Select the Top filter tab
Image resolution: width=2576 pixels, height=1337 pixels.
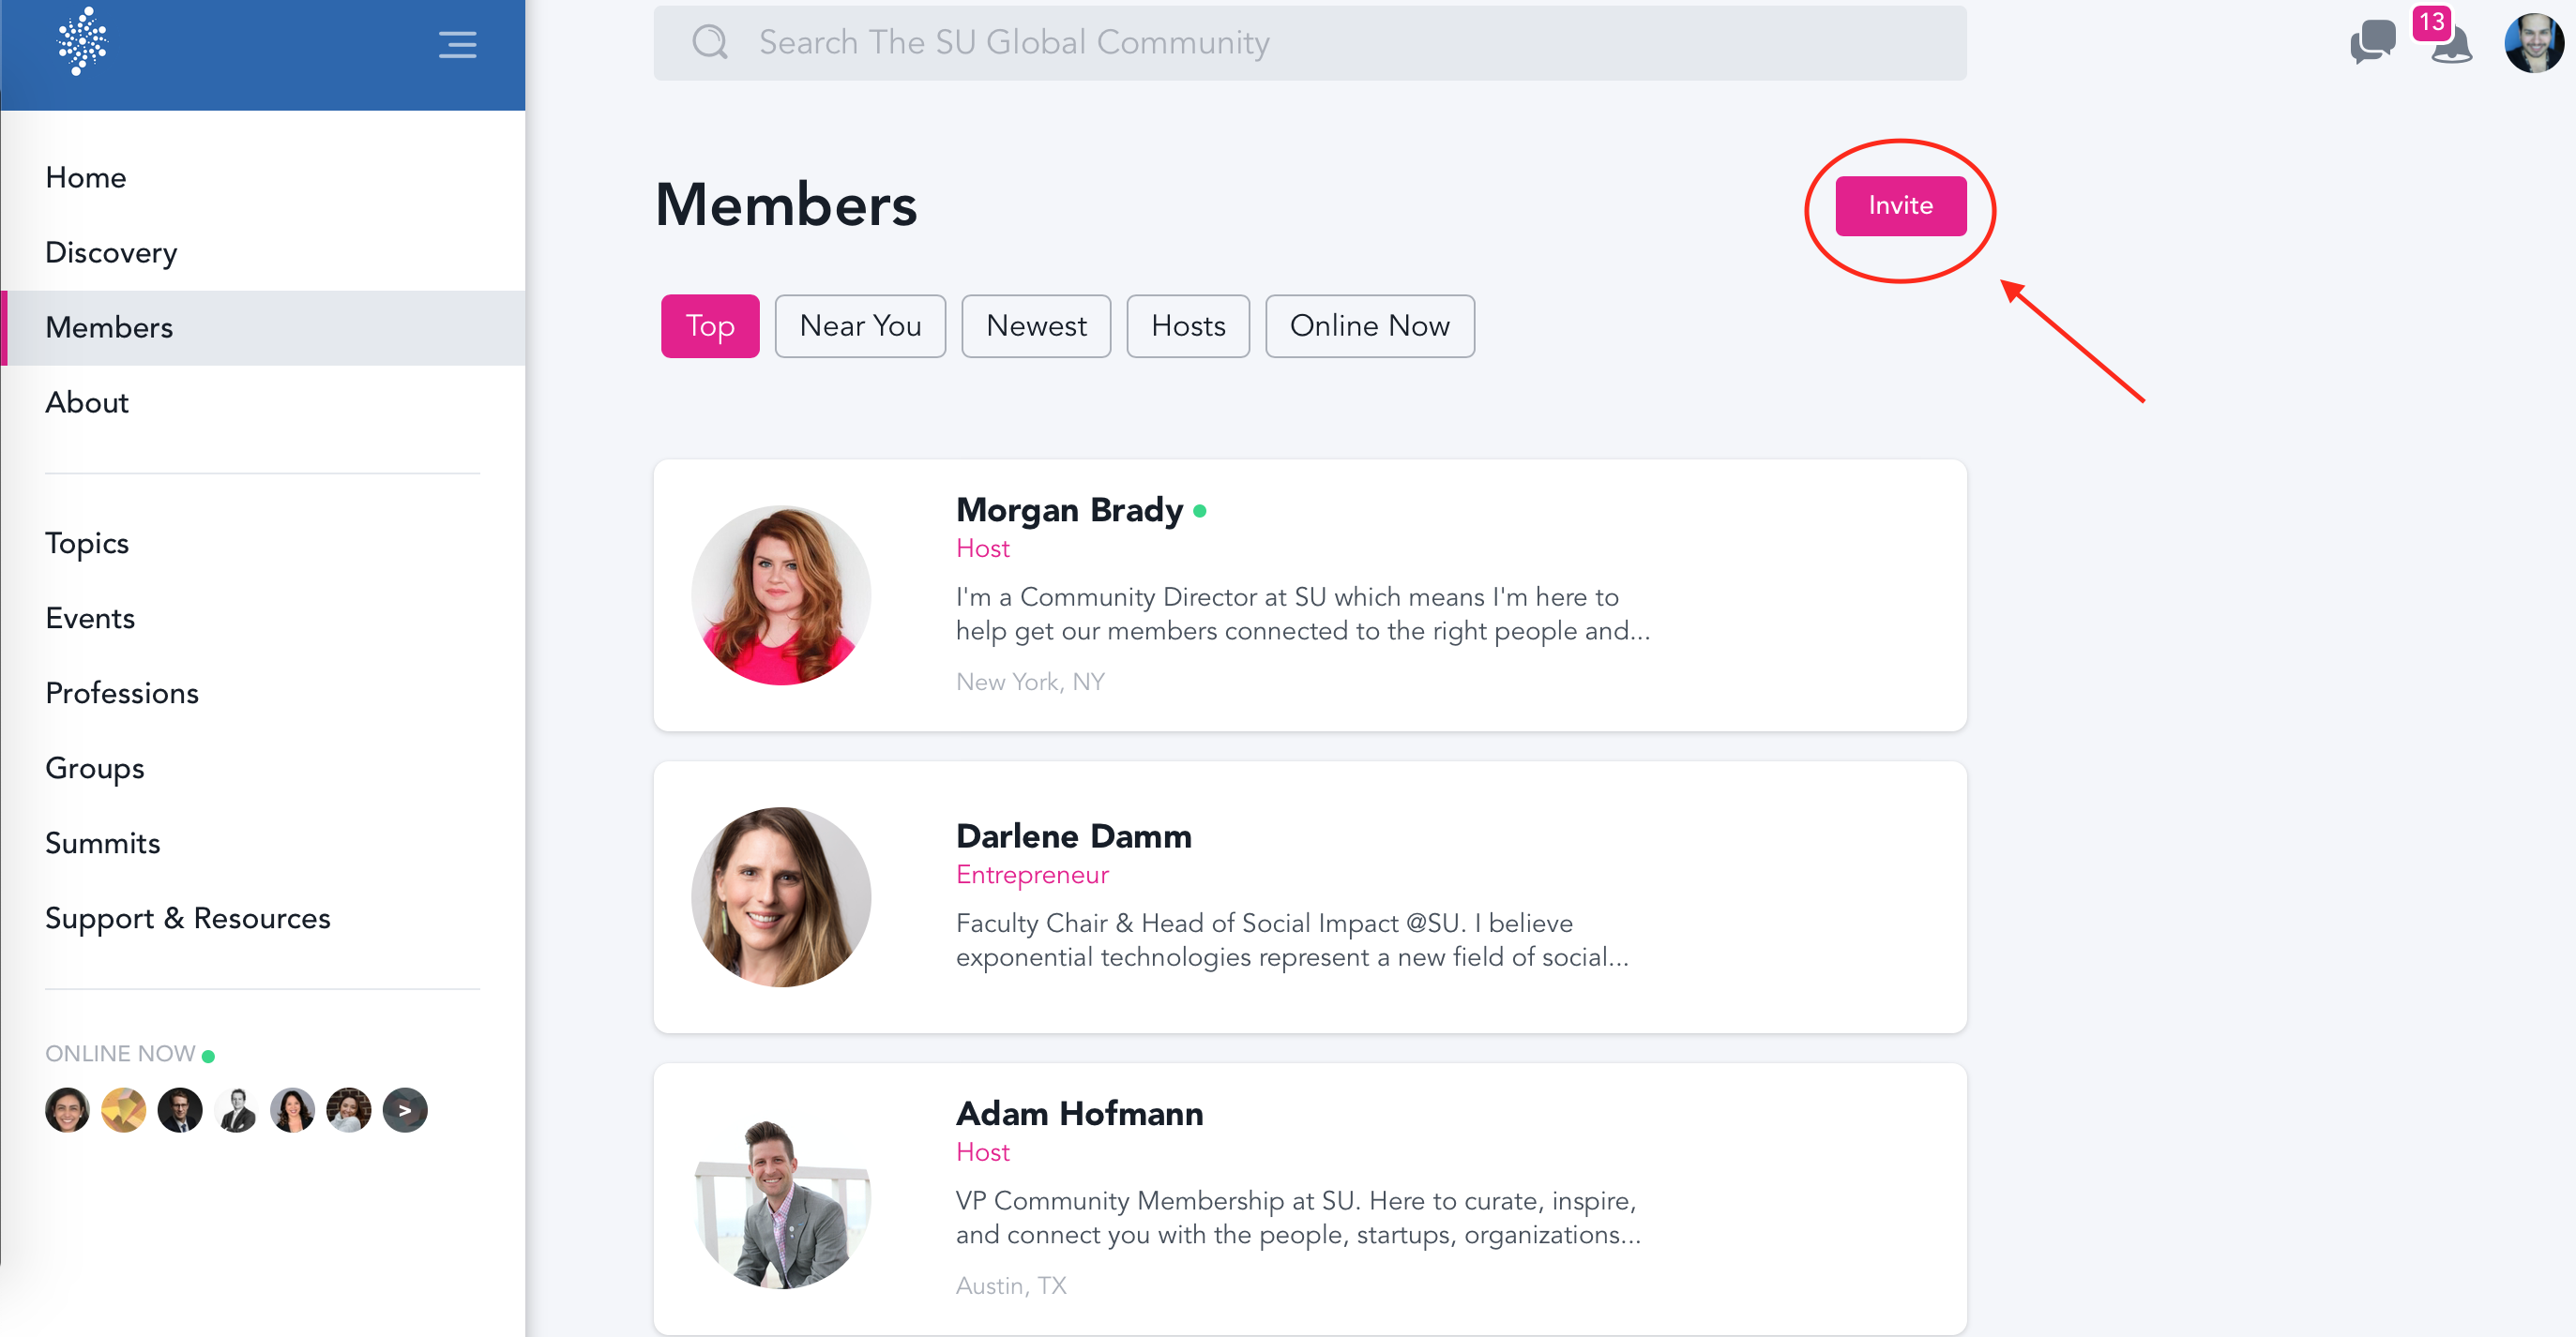coord(710,325)
